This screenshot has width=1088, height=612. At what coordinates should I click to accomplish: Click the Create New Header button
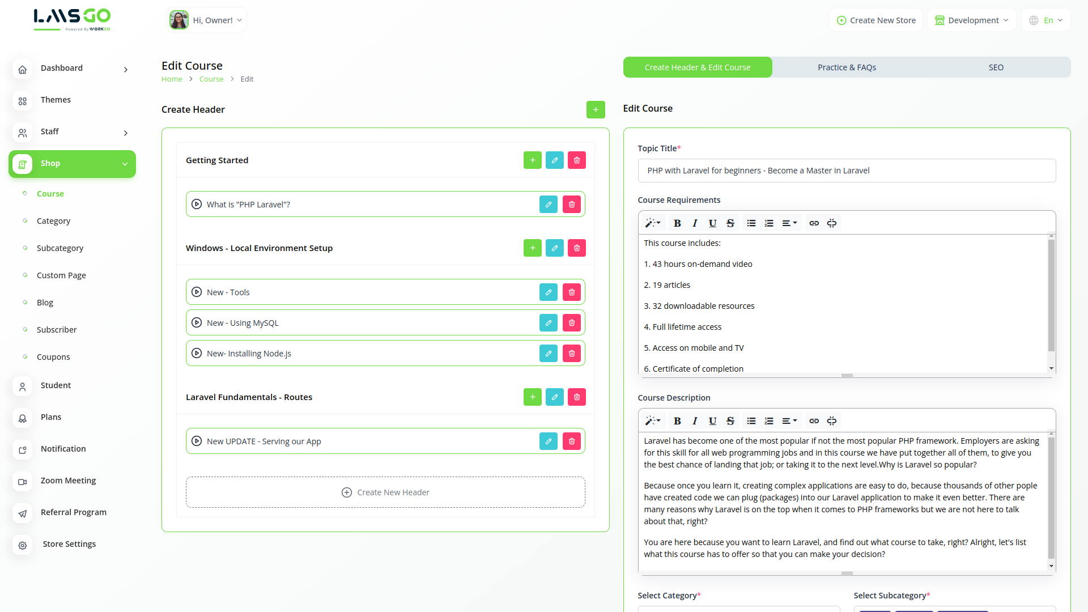385,492
